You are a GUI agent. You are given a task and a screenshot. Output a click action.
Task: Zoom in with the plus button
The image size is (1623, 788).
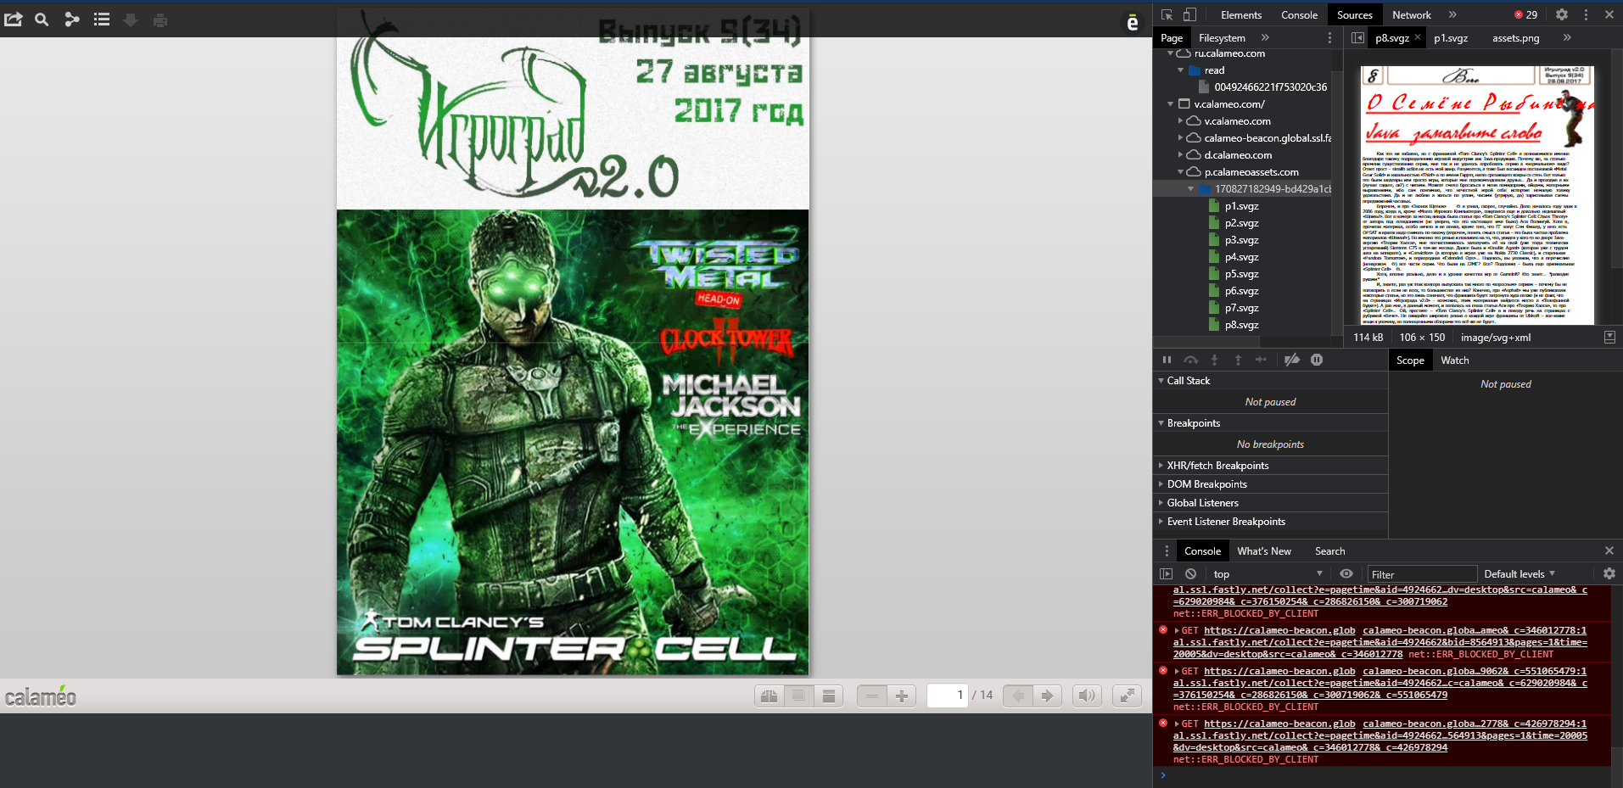[902, 696]
